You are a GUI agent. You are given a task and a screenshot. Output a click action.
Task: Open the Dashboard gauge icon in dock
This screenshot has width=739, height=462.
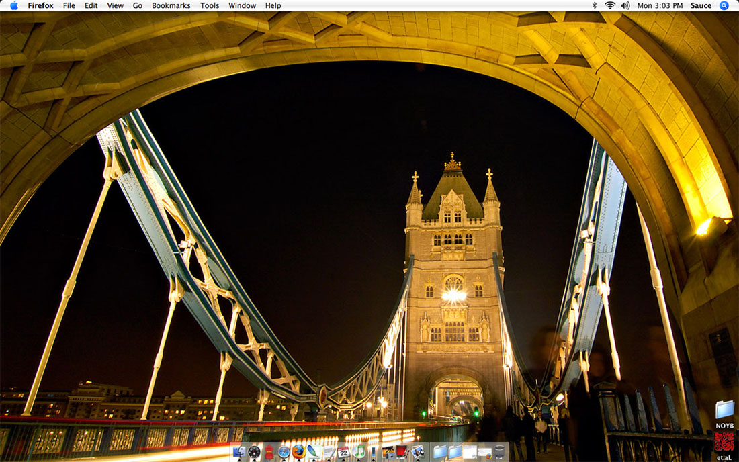click(254, 453)
